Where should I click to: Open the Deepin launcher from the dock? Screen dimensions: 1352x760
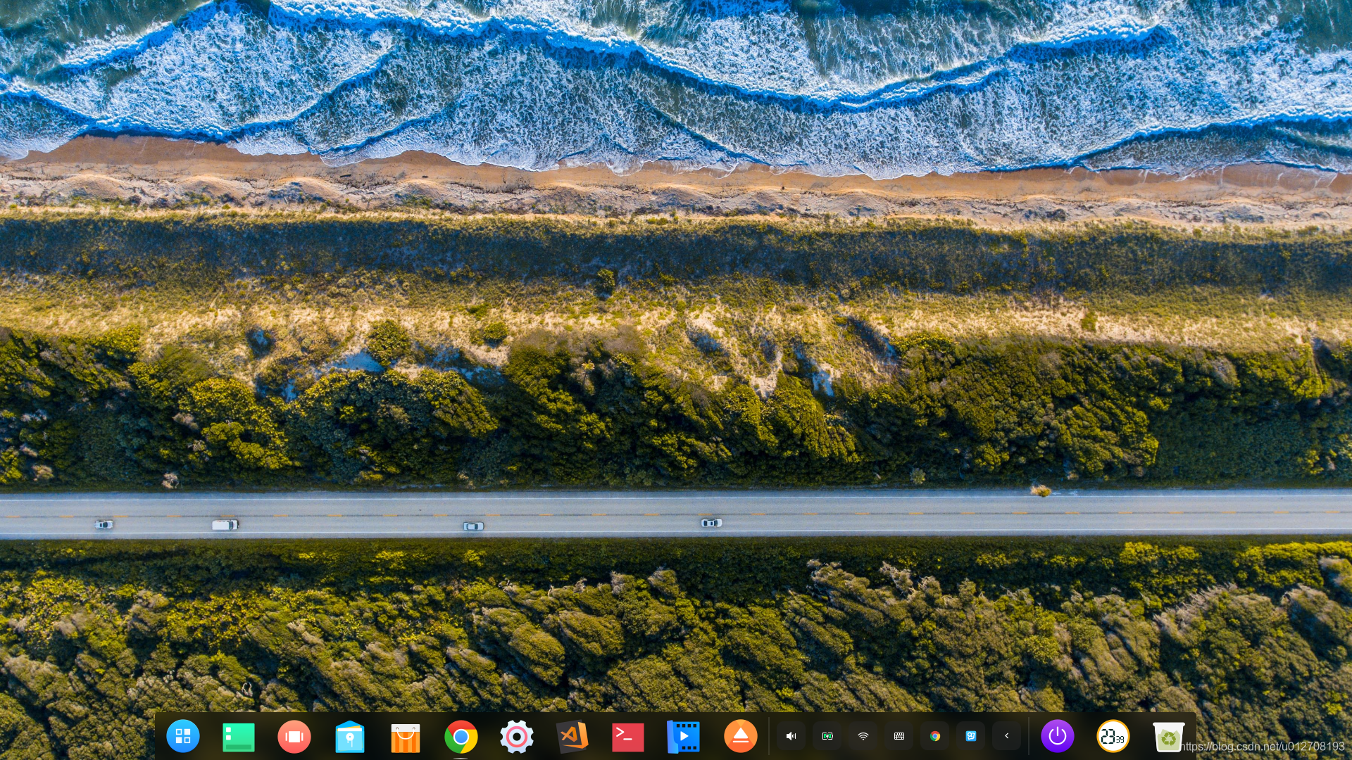click(183, 736)
